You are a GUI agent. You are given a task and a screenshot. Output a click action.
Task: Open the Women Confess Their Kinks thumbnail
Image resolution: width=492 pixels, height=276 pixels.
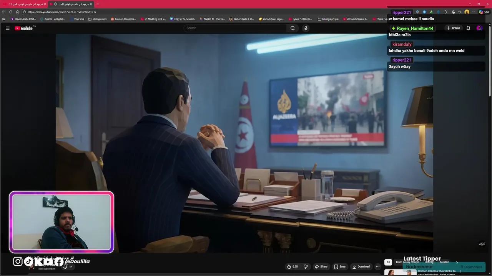coord(400,273)
